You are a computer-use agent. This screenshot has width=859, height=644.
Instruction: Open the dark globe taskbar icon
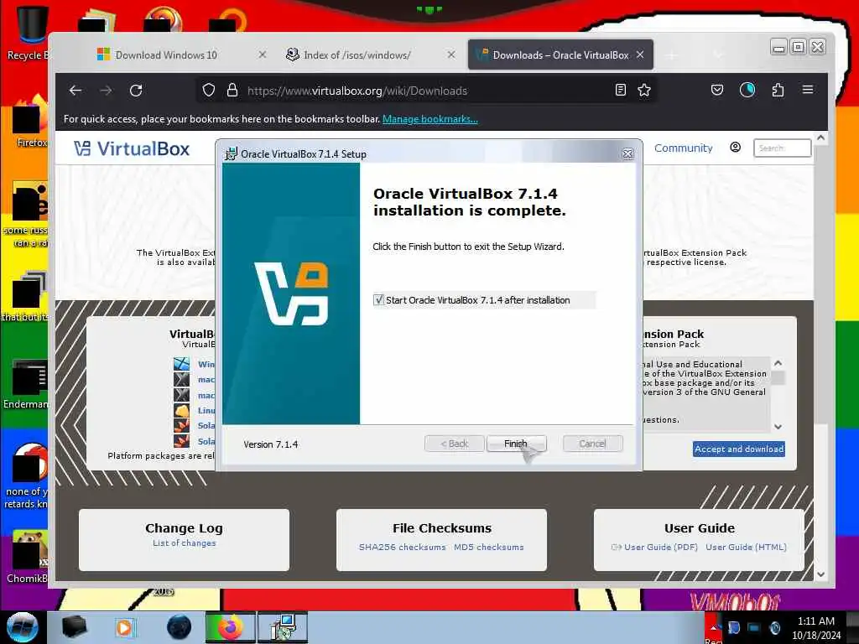click(x=180, y=627)
